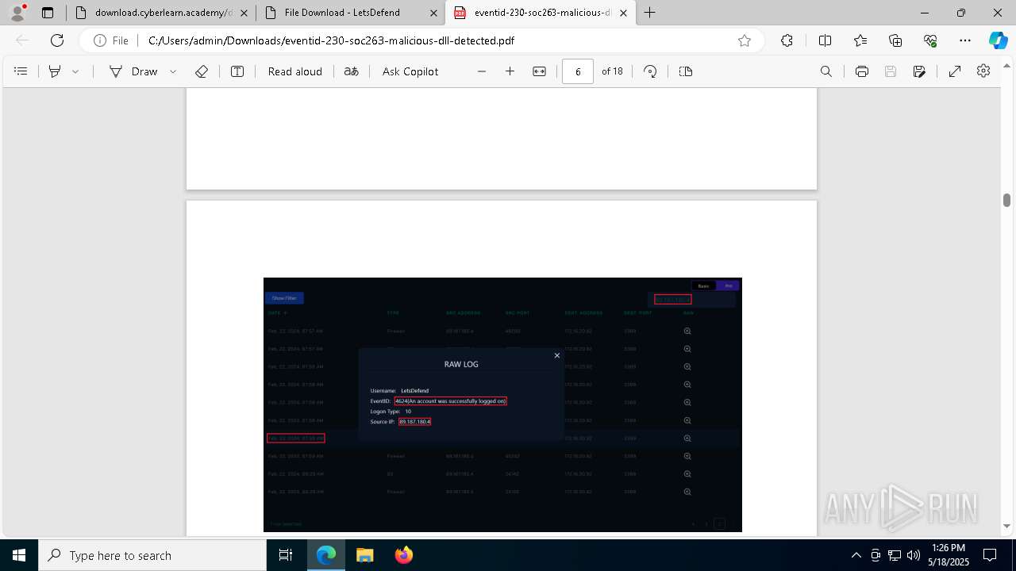The width and height of the screenshot is (1016, 571).
Task: Open PDF settings gear
Action: tap(983, 71)
